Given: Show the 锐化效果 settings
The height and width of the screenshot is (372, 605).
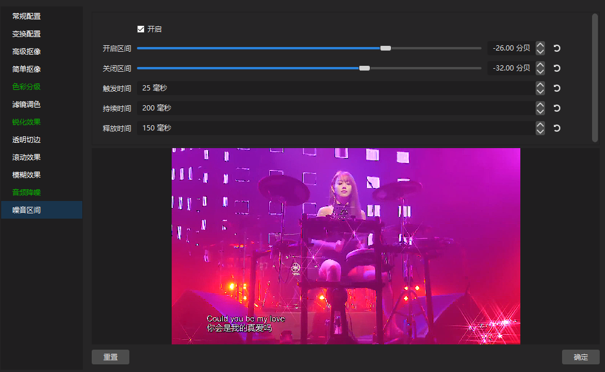Looking at the screenshot, I should click(42, 122).
